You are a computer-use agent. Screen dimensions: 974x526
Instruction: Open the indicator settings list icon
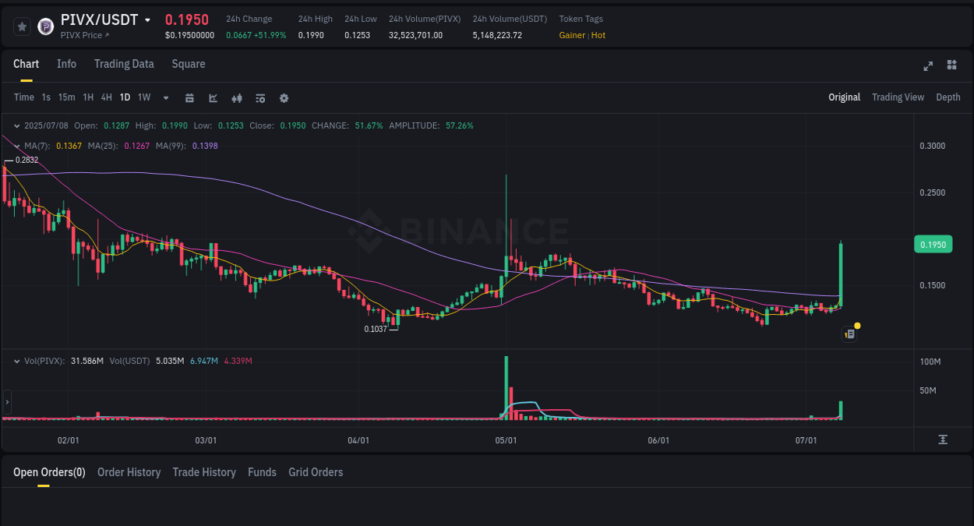pyautogui.click(x=259, y=97)
